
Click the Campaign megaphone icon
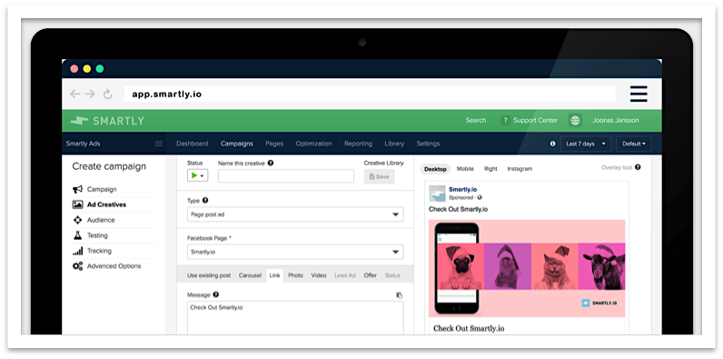point(77,189)
